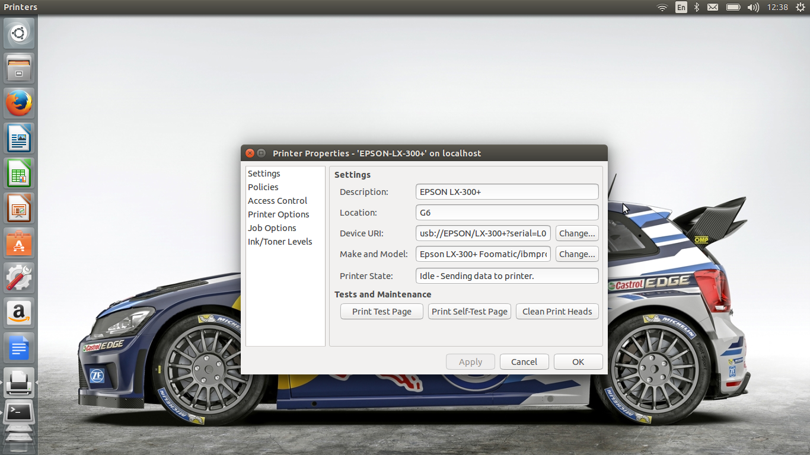Click the Location field containing G6
810x455 pixels.
click(507, 213)
